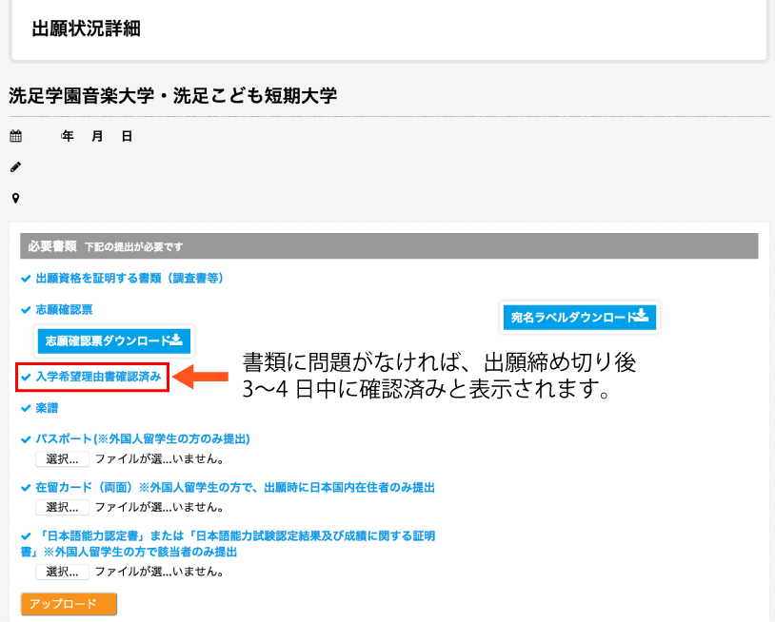The image size is (775, 622).
Task: Click the パスポート ファイルが選...いません status text
Action: pos(159,459)
